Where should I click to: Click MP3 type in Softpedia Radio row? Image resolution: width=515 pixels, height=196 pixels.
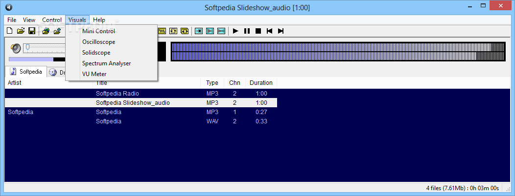(x=212, y=94)
